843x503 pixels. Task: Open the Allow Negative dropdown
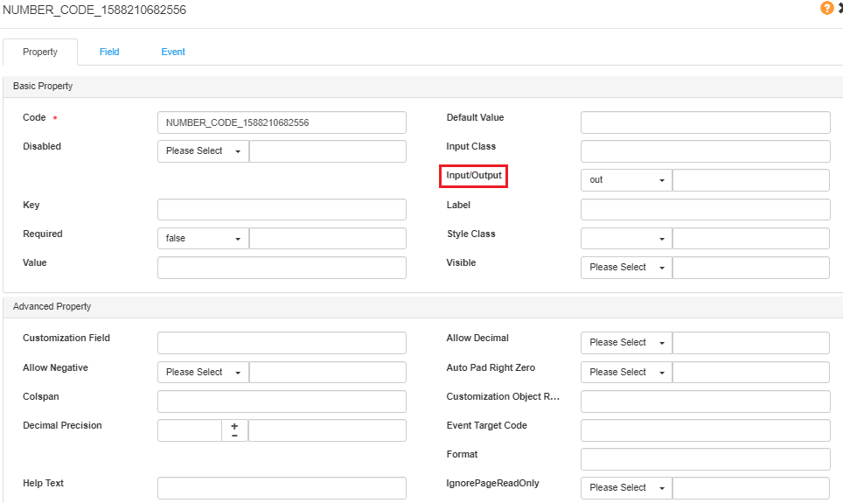(x=203, y=373)
